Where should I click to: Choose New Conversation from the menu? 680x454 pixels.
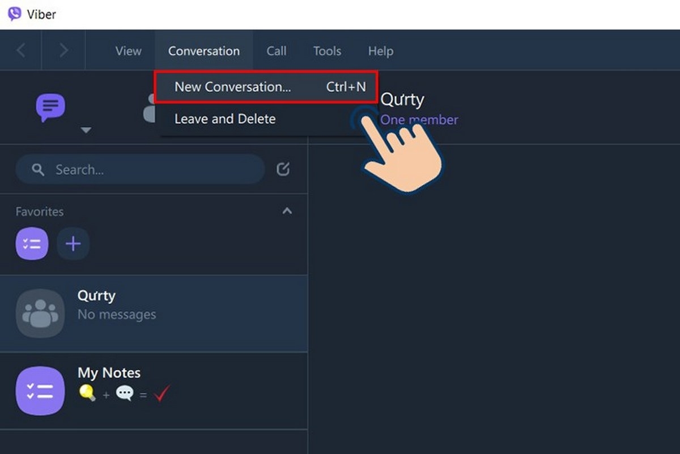pos(266,87)
